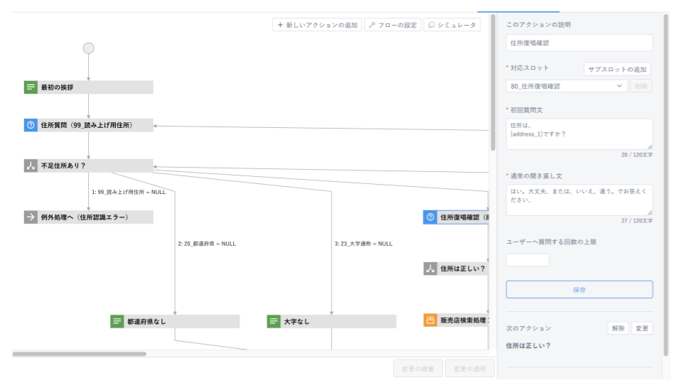Click the 解除 button for next action

point(617,328)
